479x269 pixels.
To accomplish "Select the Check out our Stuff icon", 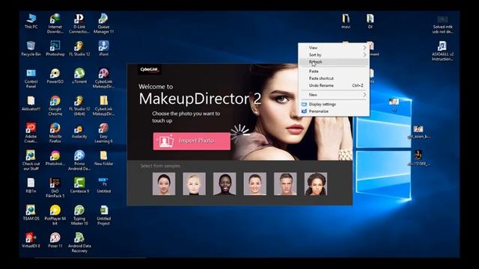I will (x=31, y=161).
